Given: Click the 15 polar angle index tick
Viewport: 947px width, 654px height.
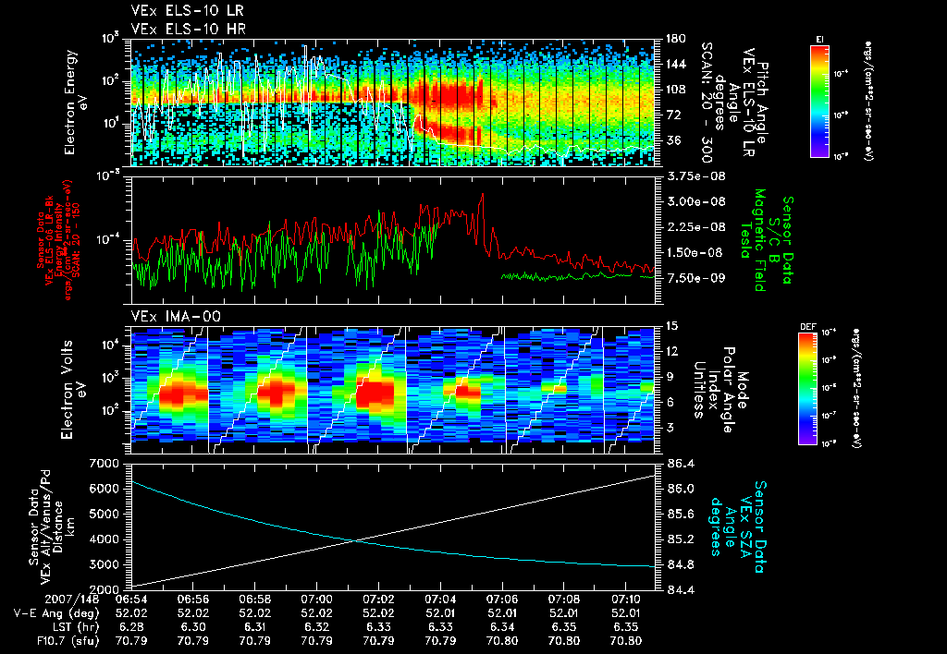Looking at the screenshot, I should pos(671,326).
